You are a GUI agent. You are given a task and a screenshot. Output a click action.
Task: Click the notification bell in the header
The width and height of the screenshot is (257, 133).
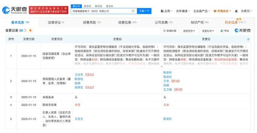pyautogui.click(x=236, y=11)
